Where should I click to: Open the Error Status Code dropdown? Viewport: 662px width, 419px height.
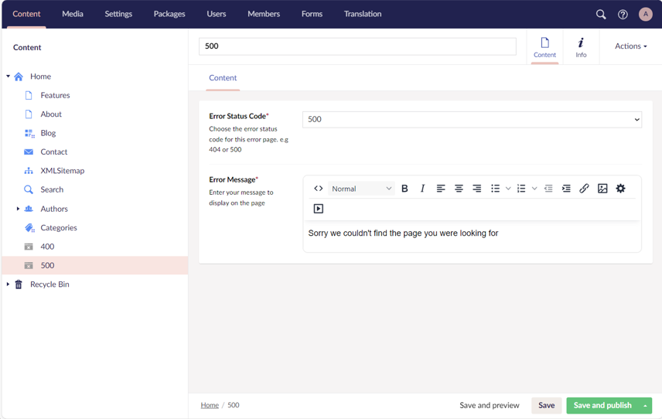point(472,120)
